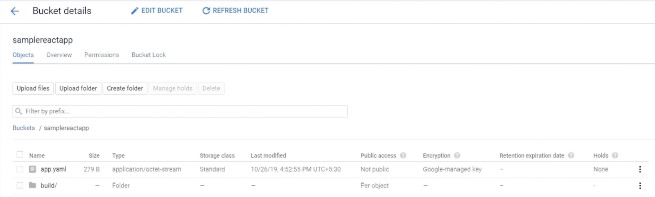Viewport: 655px width, 197px height.
Task: Click the Encryption help question mark icon
Action: [457, 155]
